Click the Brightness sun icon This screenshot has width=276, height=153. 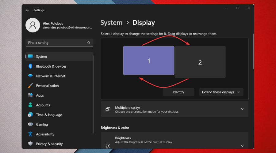point(108,146)
